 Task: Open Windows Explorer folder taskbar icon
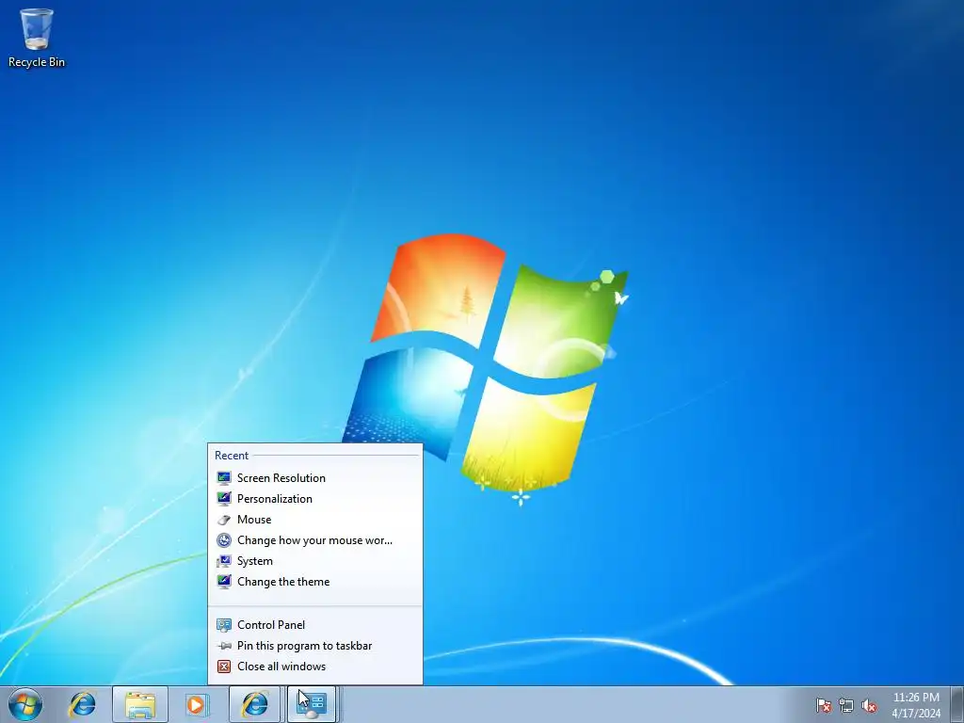(140, 704)
